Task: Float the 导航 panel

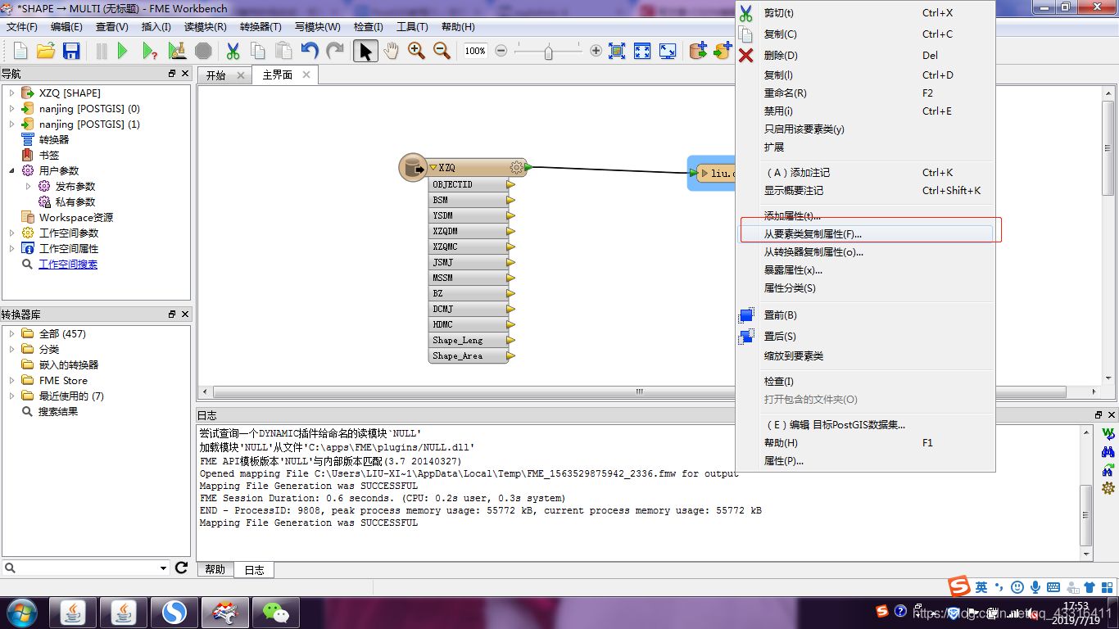Action: (x=172, y=74)
